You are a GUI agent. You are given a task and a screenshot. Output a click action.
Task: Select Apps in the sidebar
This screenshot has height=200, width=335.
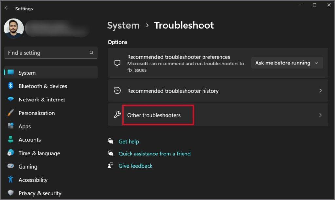pyautogui.click(x=51, y=126)
